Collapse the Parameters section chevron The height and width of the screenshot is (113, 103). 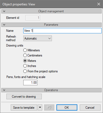[4, 25]
